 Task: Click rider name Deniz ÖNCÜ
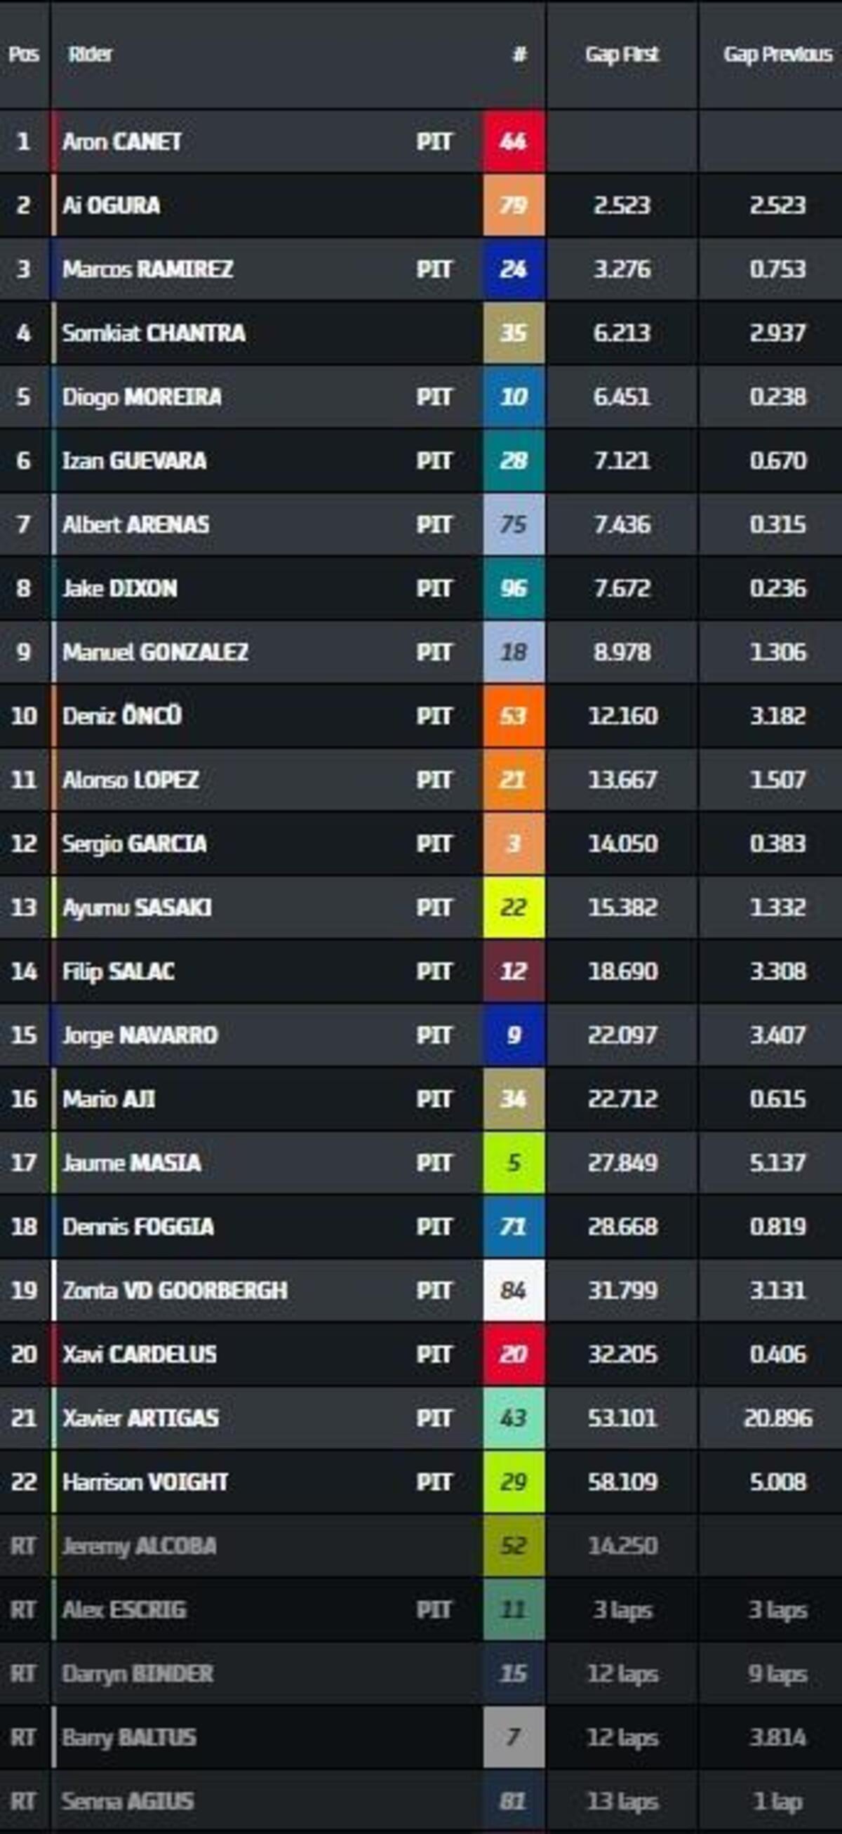click(x=121, y=715)
